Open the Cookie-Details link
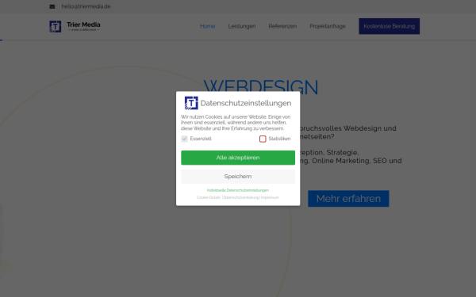This screenshot has height=297, width=476. (209, 197)
